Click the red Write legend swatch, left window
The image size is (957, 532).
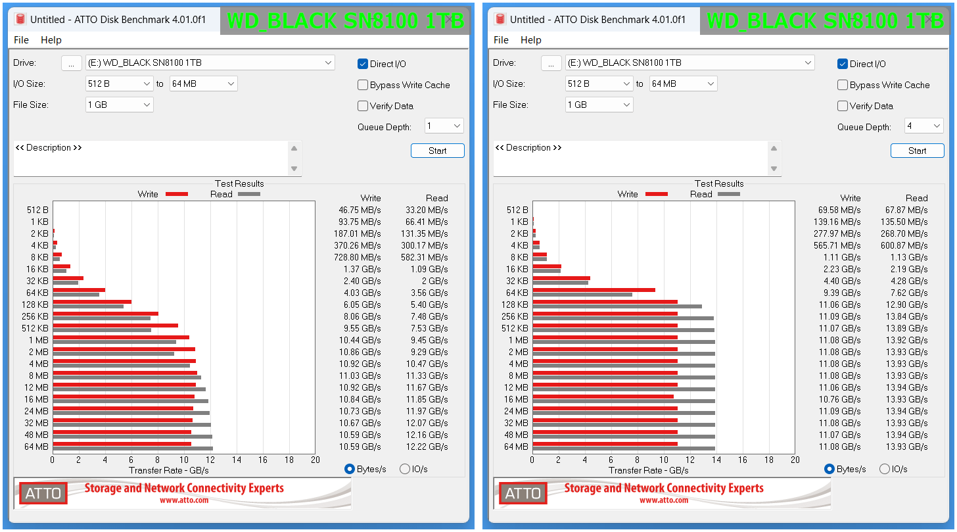[177, 194]
